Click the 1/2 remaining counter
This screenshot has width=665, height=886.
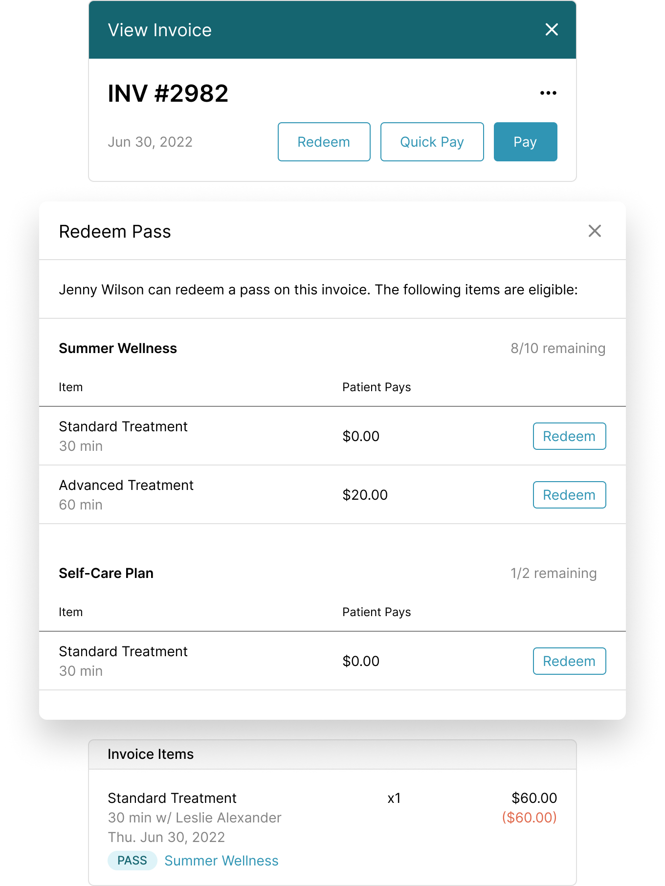pos(554,573)
